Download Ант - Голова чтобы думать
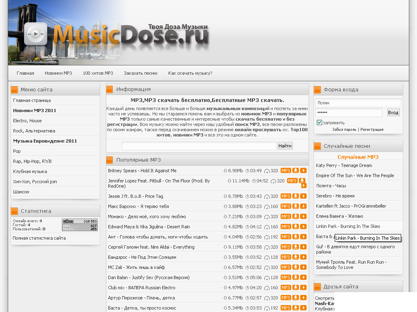The image size is (417, 312). [296, 237]
